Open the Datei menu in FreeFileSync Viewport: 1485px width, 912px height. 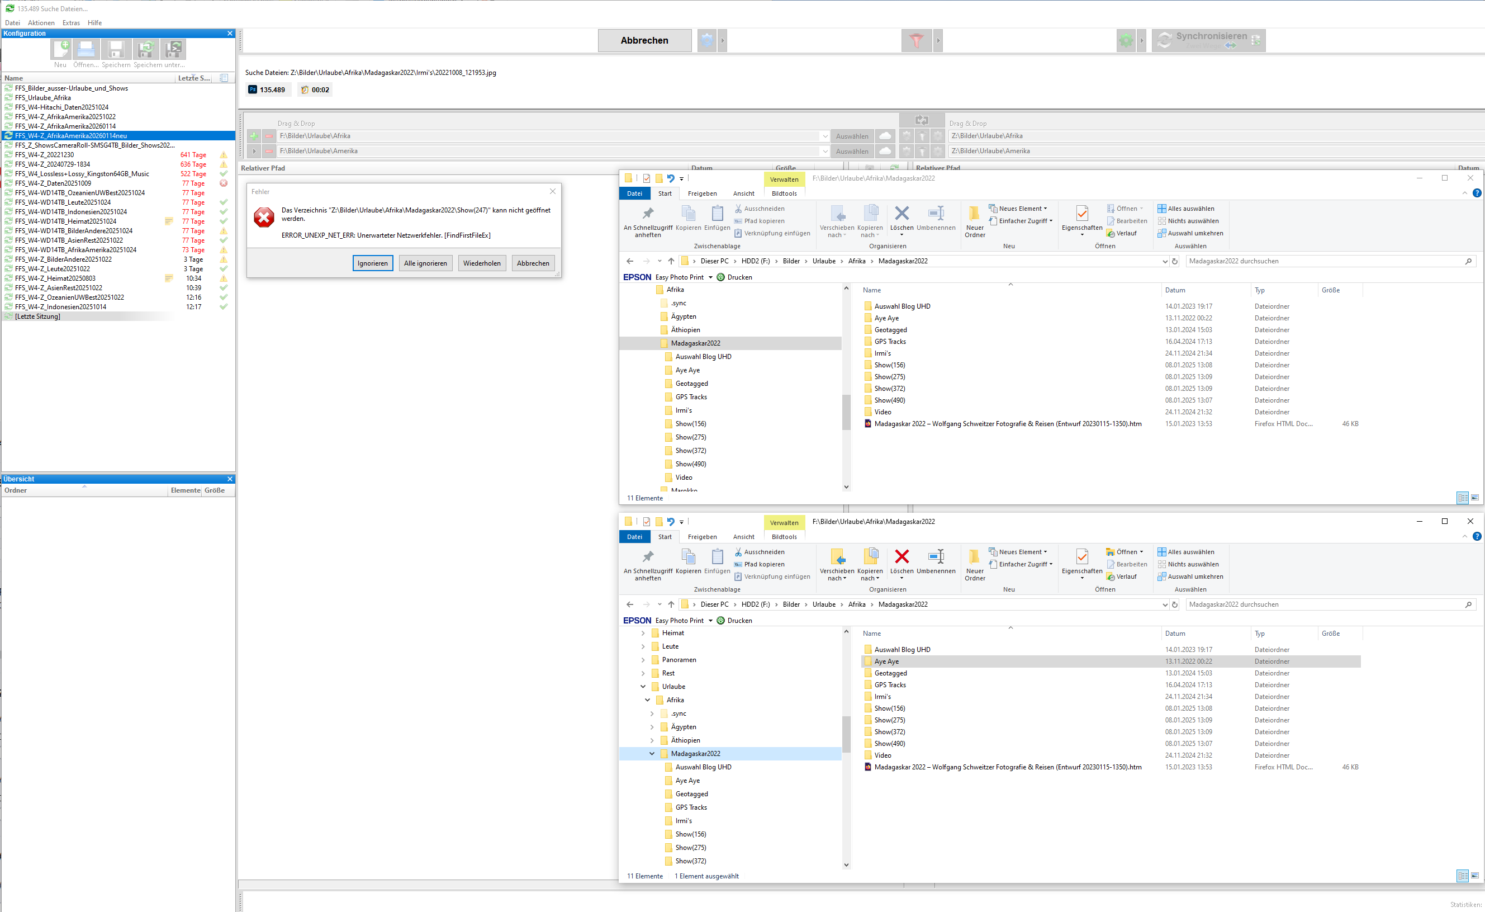pos(12,23)
